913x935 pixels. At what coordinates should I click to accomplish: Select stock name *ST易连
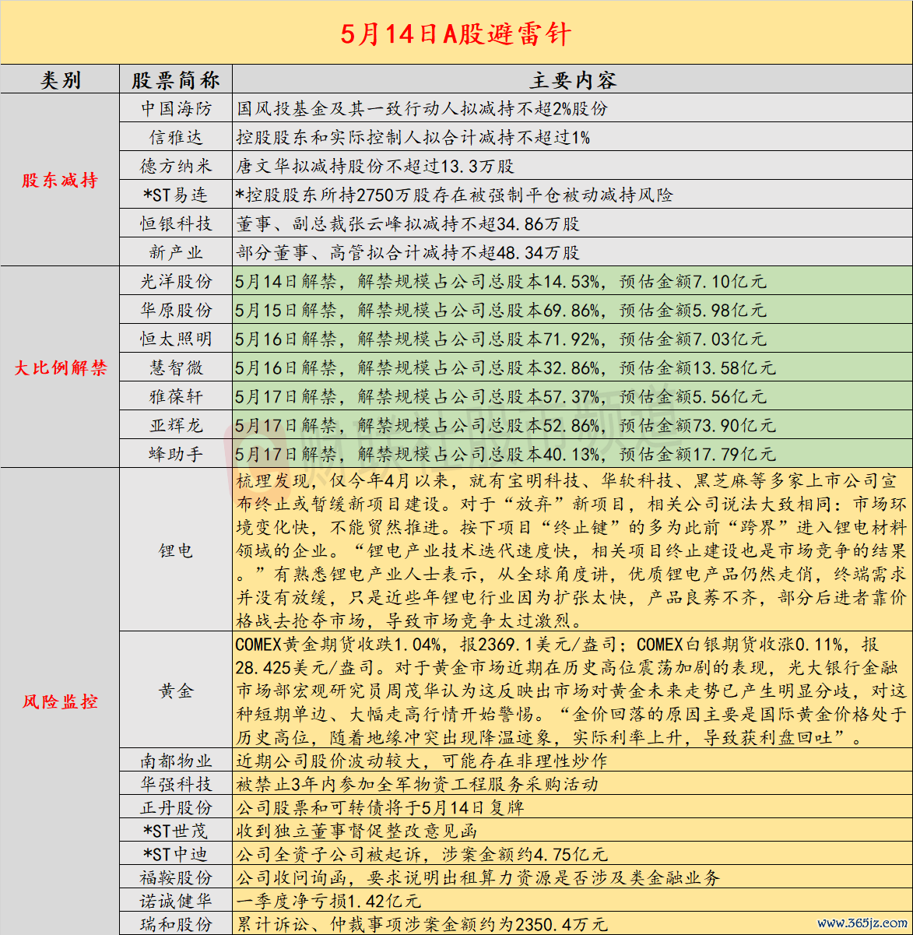click(176, 195)
